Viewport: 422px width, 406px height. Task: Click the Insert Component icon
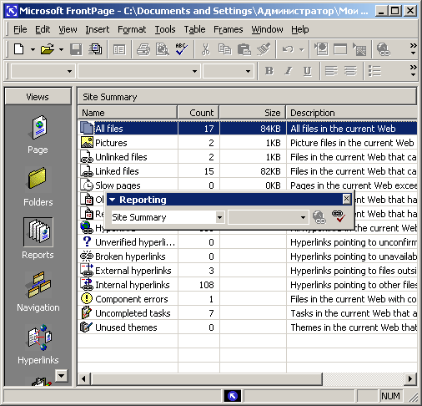(x=321, y=49)
